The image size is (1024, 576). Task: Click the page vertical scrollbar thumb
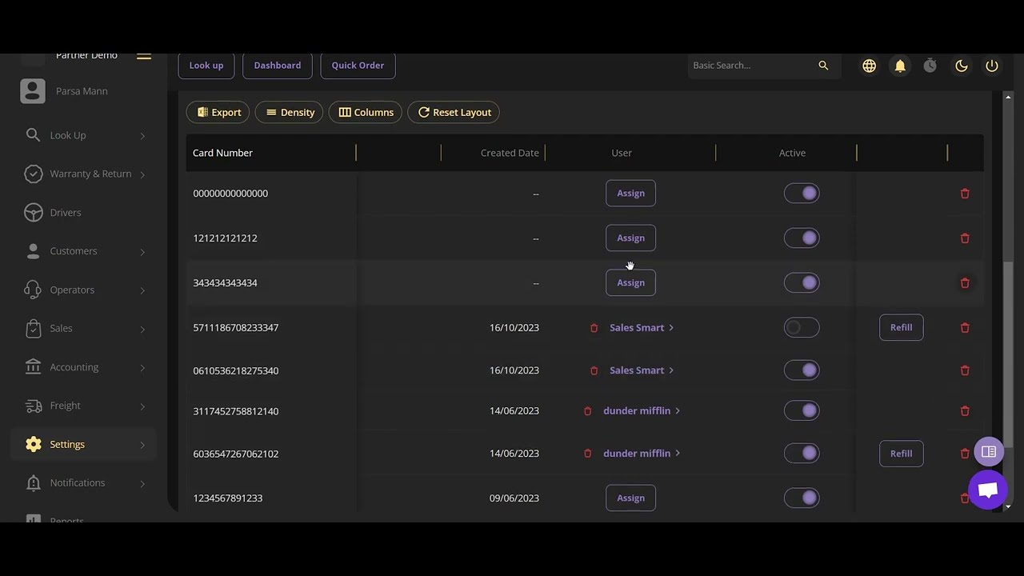pos(1009,354)
